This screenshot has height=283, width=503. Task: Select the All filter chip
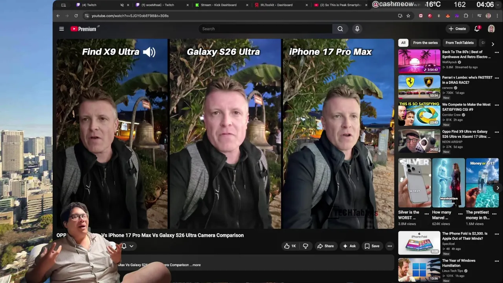403,42
